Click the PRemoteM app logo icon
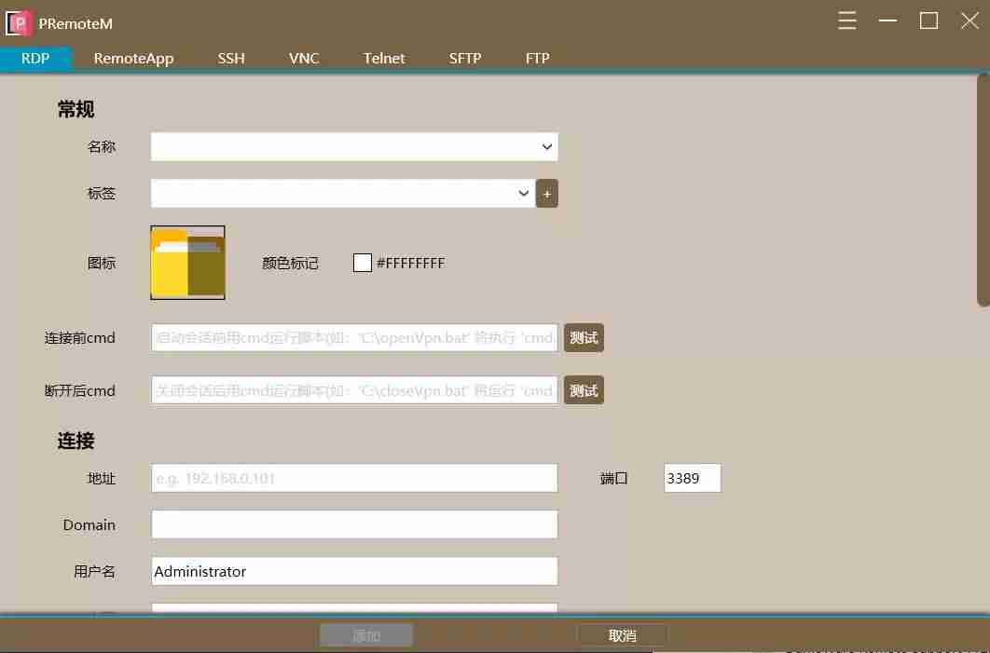Screen dimensions: 990x653 [x=19, y=23]
